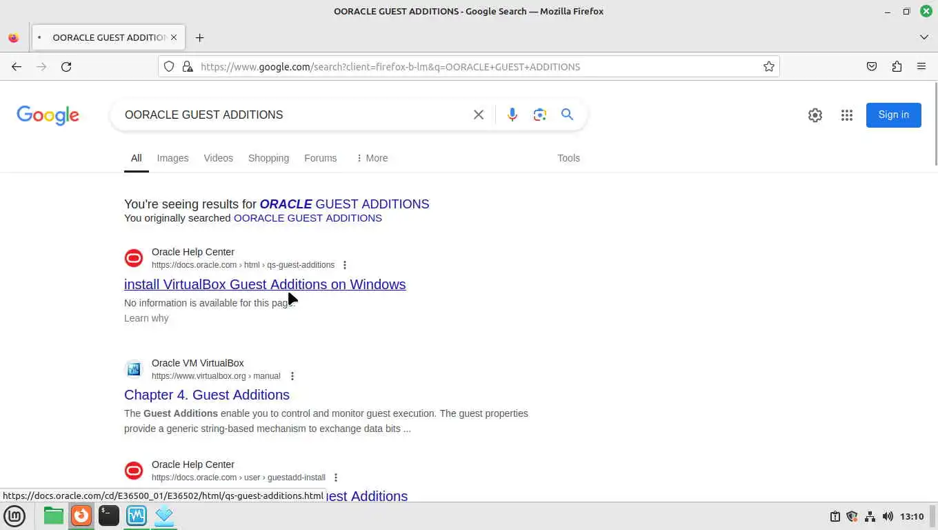The width and height of the screenshot is (938, 530).
Task: Open the update manager shield tray icon
Action: tap(852, 516)
